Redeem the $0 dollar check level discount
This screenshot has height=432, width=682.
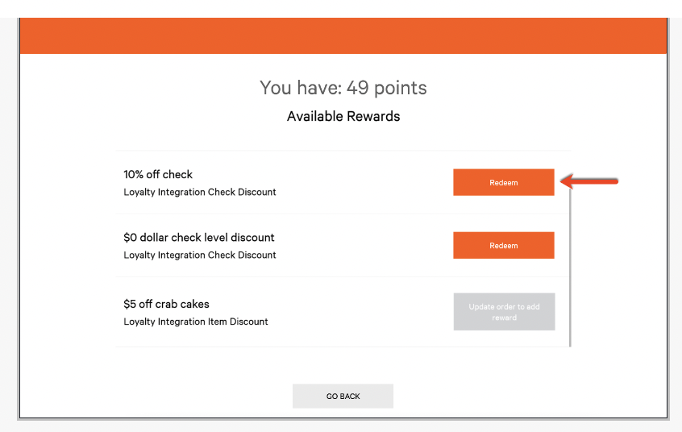coord(503,245)
